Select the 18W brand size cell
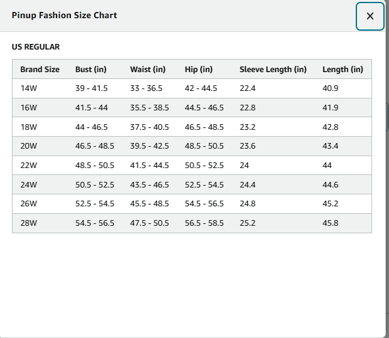The width and height of the screenshot is (389, 338). tap(28, 127)
